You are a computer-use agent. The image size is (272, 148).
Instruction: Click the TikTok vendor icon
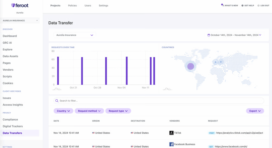[x=171, y=133]
